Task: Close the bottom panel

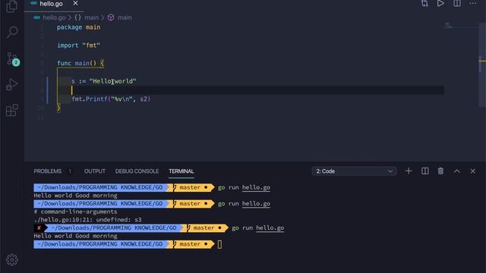Action: [x=472, y=171]
